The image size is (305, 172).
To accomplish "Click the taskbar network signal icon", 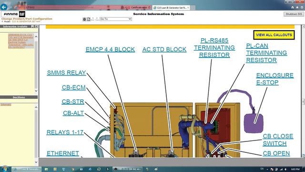I will pos(281,169).
